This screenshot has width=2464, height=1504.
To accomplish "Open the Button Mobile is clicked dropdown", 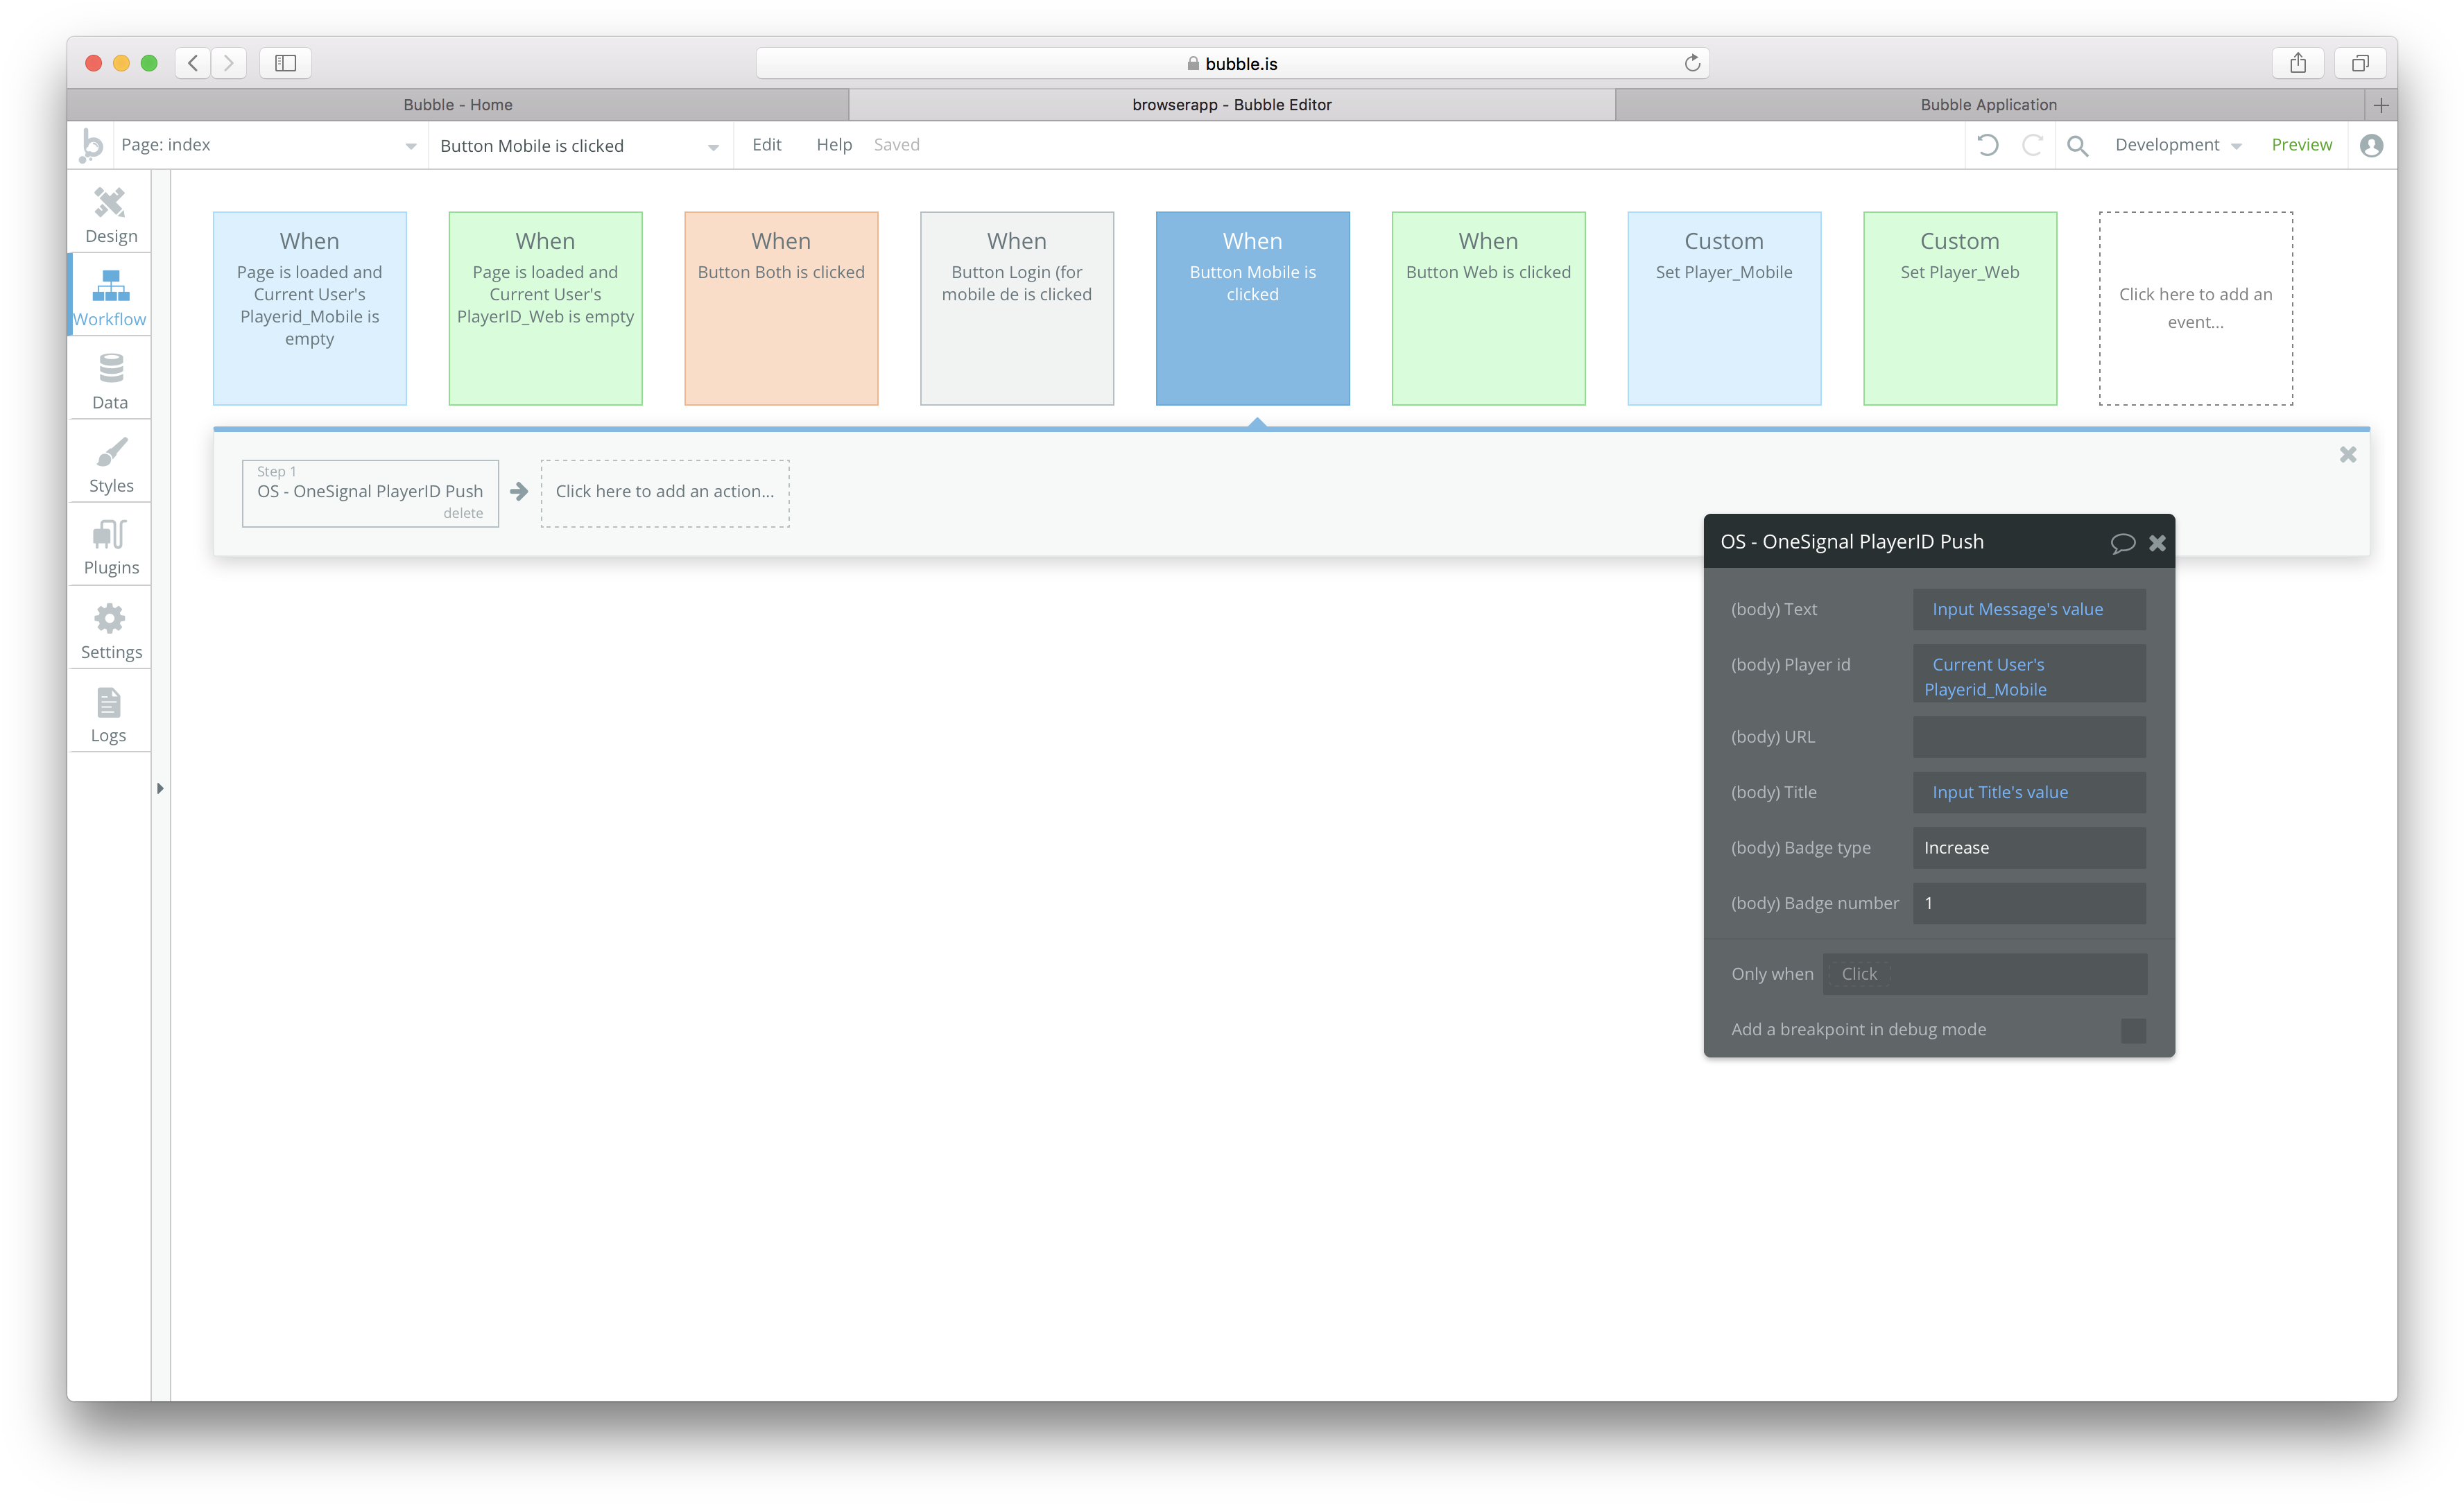I will tap(580, 146).
